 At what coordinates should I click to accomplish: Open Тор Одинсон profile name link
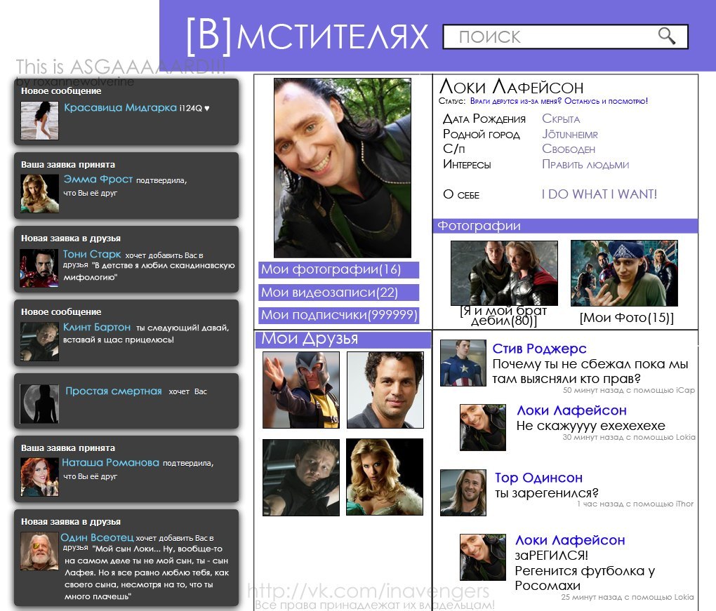[x=538, y=478]
